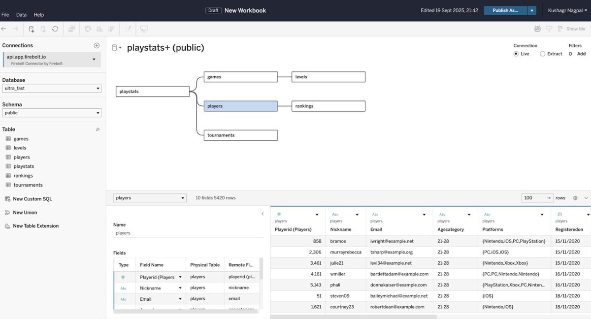Screen dimensions: 591x319
Task: Click the Draft toggle badge in title bar
Action: point(213,10)
